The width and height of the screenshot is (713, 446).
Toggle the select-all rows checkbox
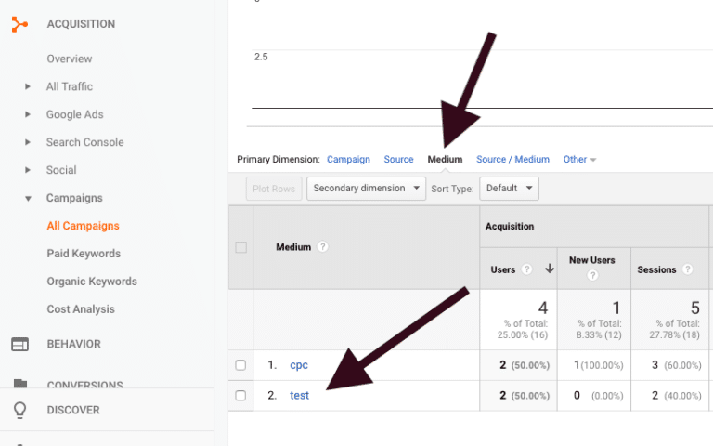coord(241,247)
